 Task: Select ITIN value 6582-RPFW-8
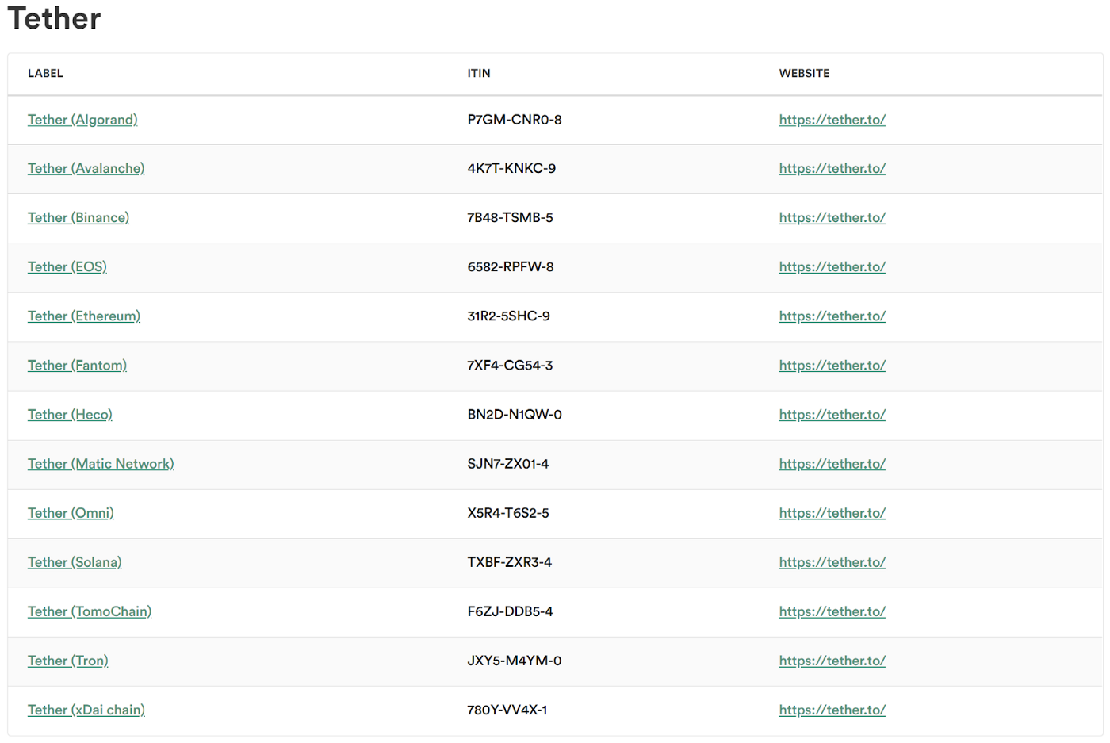(511, 267)
